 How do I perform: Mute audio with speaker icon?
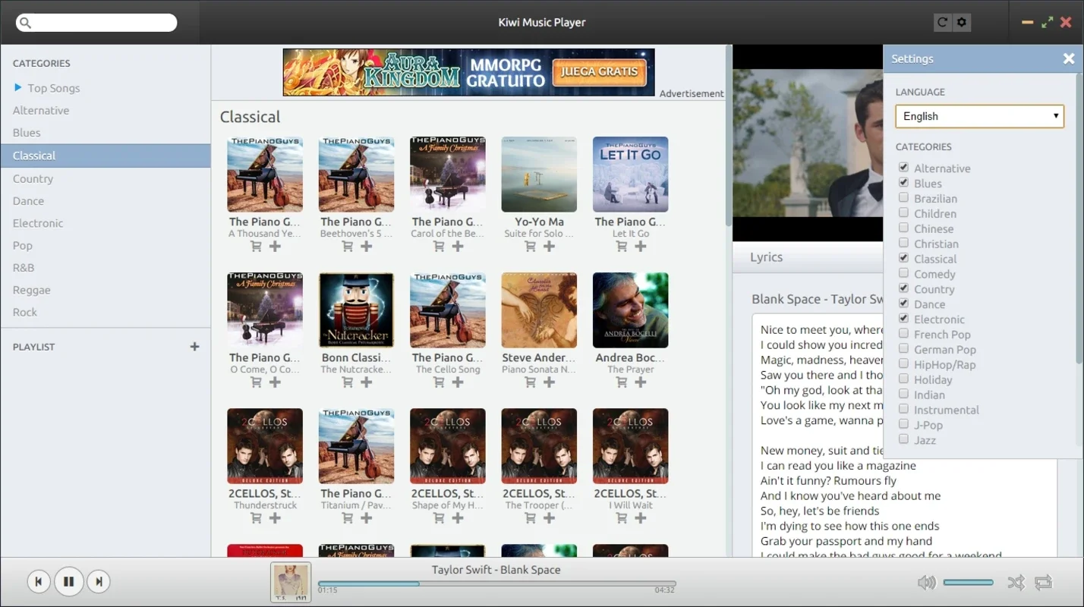coord(926,582)
